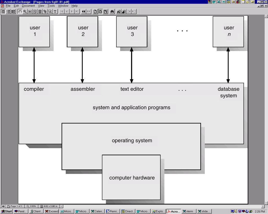This screenshot has height=214, width=268.
Task: Select the Movie tool icon
Action: click(x=50, y=11)
